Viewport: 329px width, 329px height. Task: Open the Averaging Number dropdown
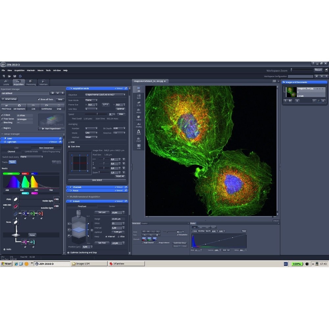click(x=91, y=128)
